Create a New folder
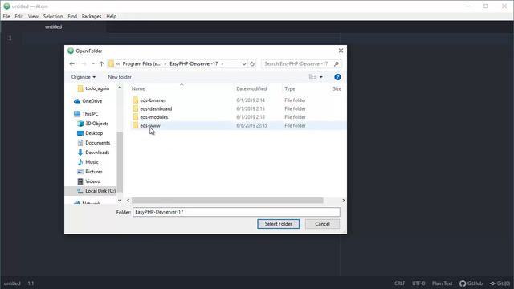The width and height of the screenshot is (514, 289). 120,77
